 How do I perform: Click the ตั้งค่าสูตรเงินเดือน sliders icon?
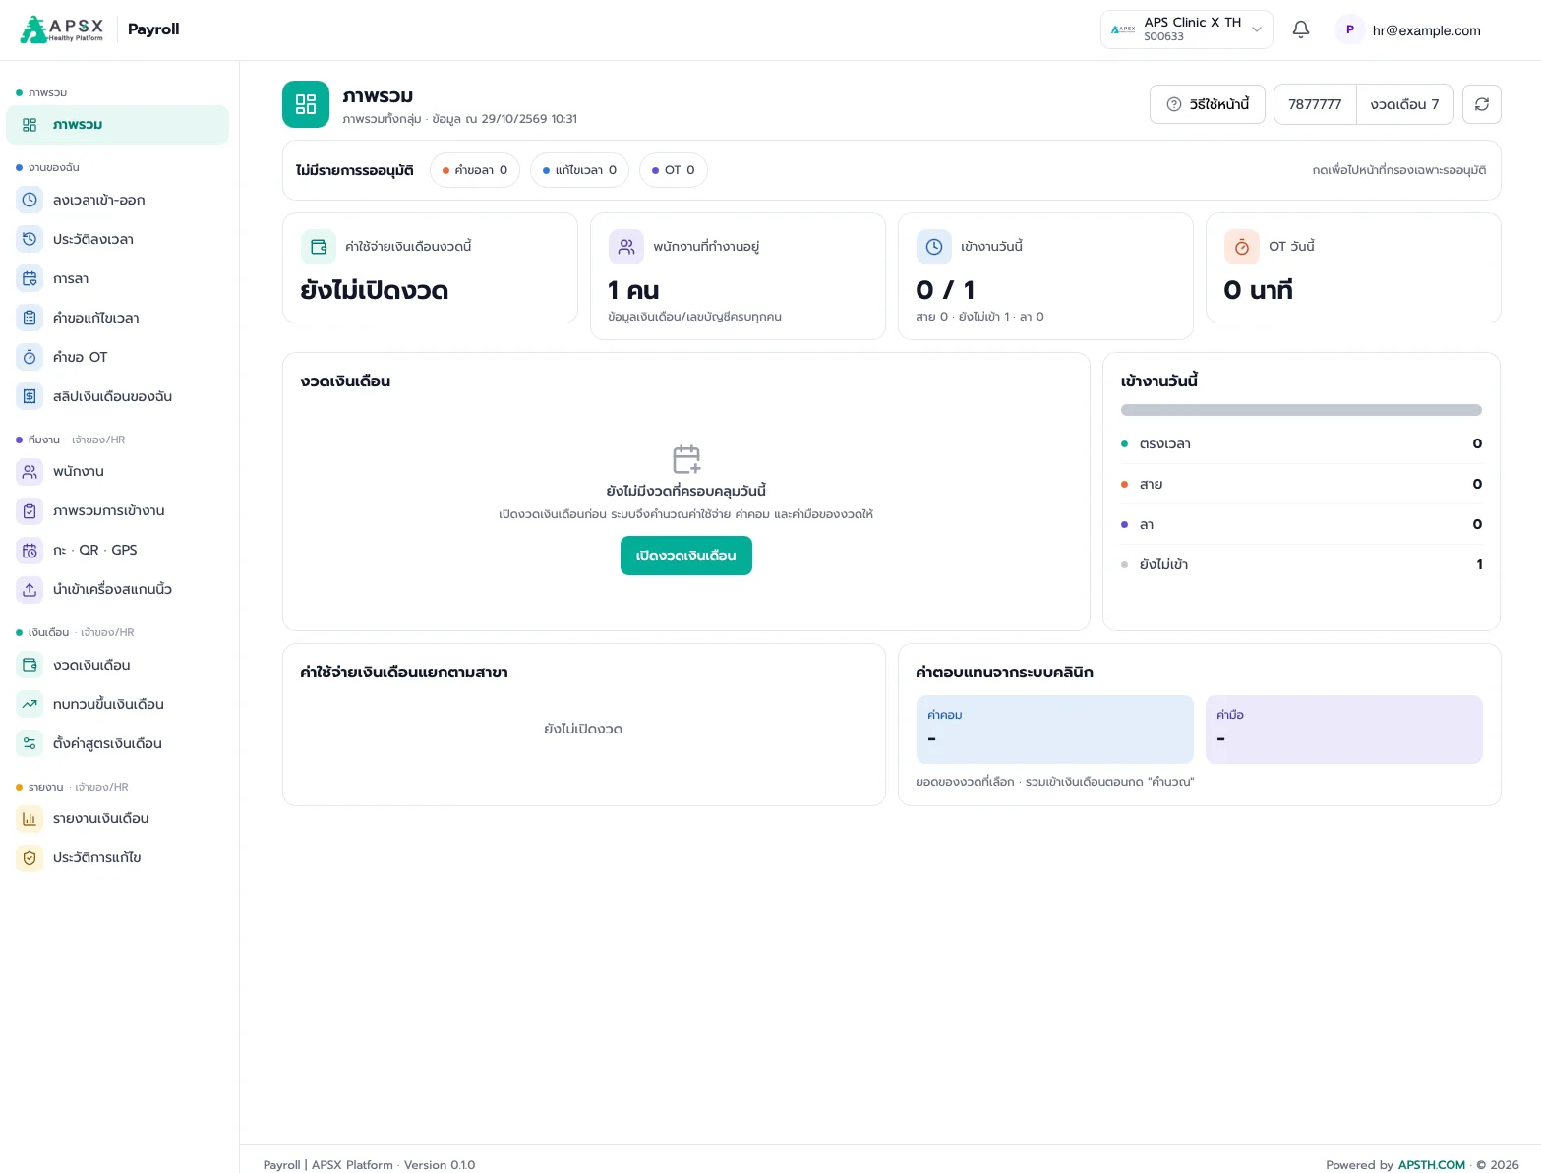pos(30,743)
